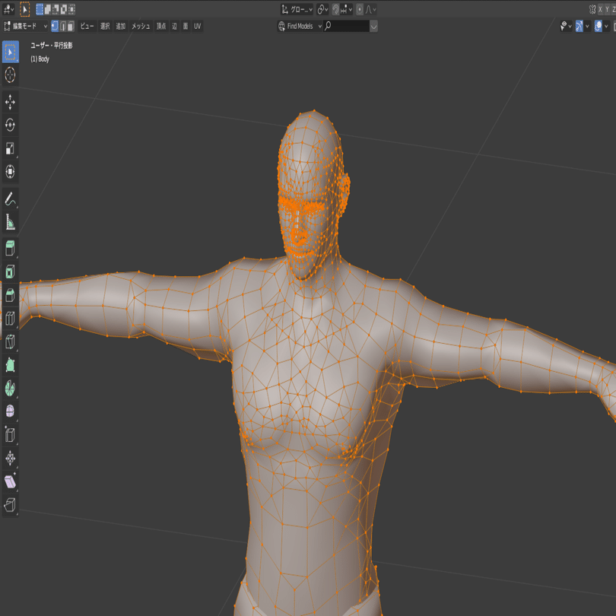Switch to face select mode
The width and height of the screenshot is (616, 616).
(70, 25)
